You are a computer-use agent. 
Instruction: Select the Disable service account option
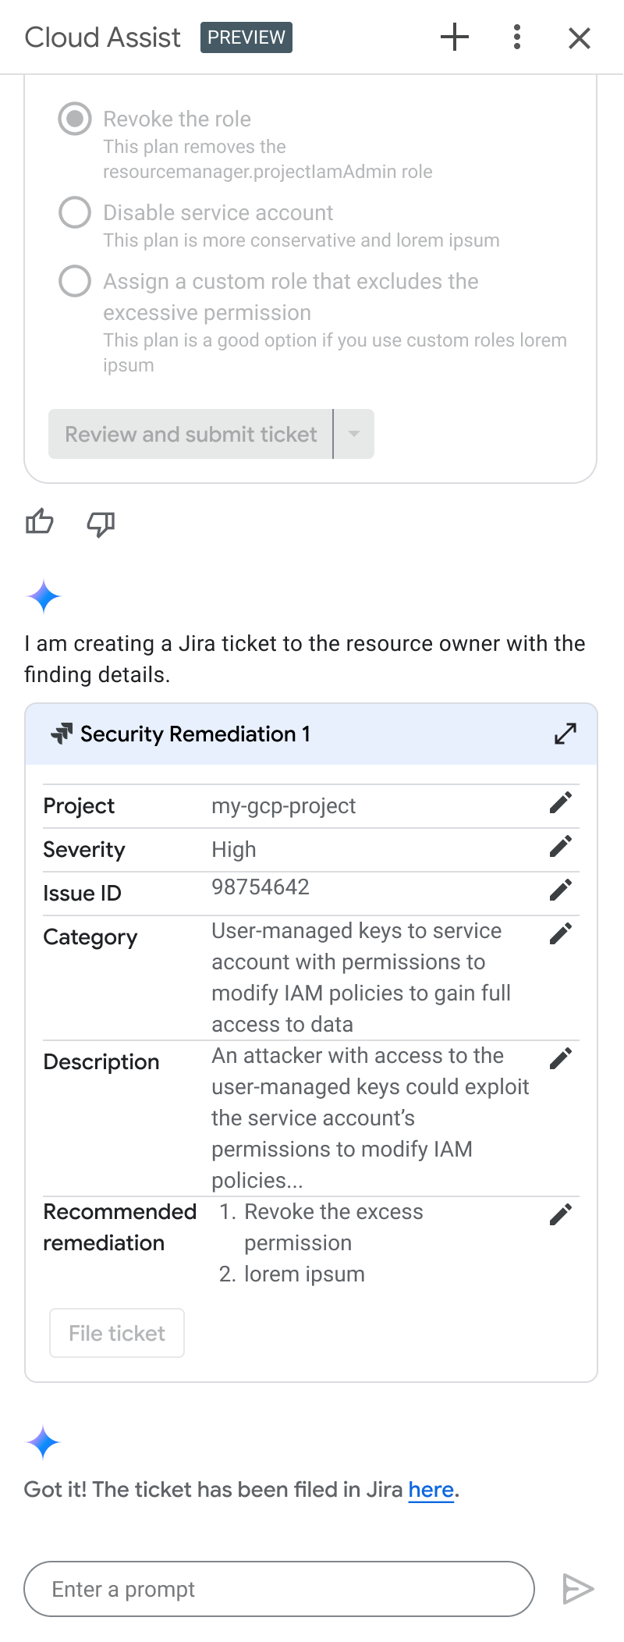click(x=75, y=212)
